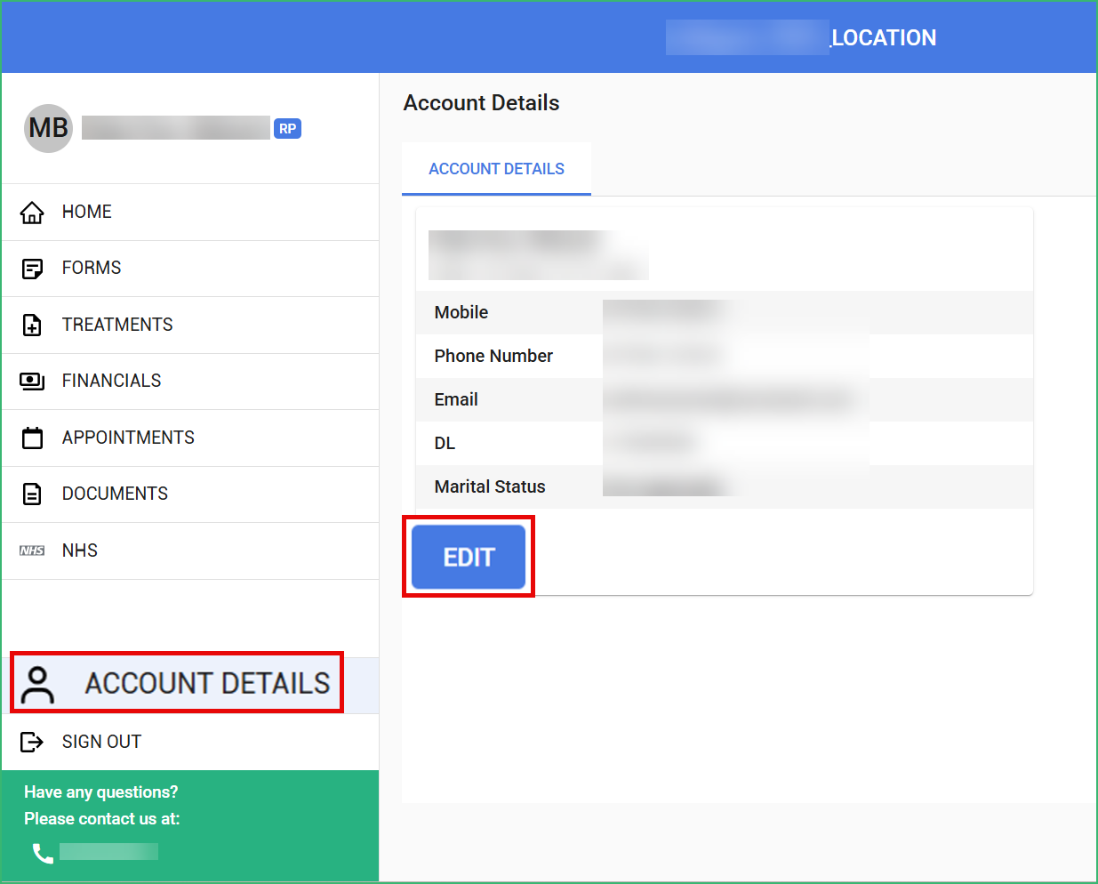Click the NHS logo icon

pyautogui.click(x=32, y=550)
